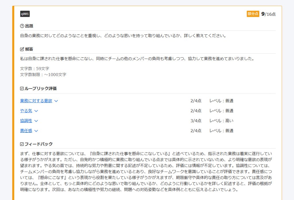Open the 協調性 rubric link
The width and height of the screenshot is (294, 200).
pos(26,121)
